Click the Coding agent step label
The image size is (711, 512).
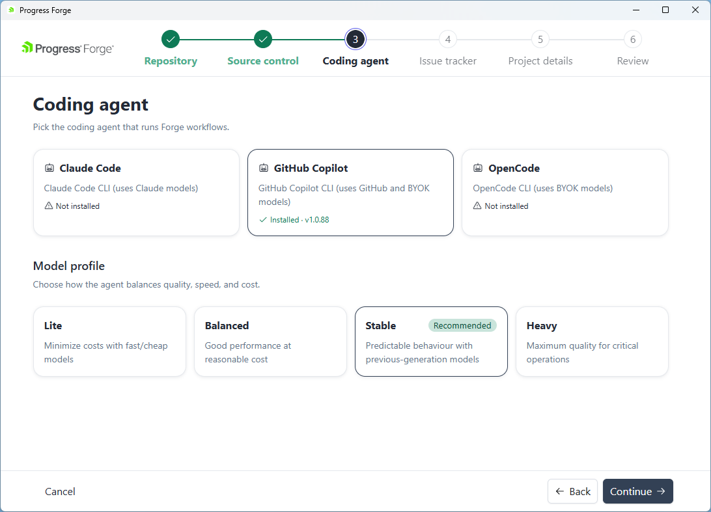(355, 61)
